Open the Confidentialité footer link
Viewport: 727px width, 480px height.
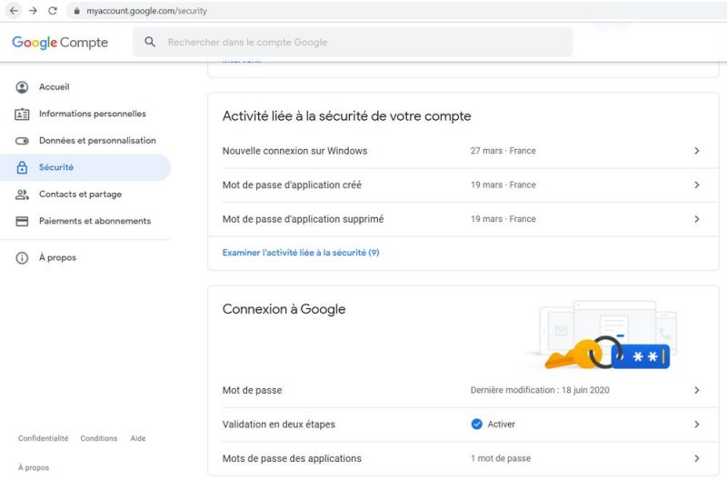coord(43,438)
